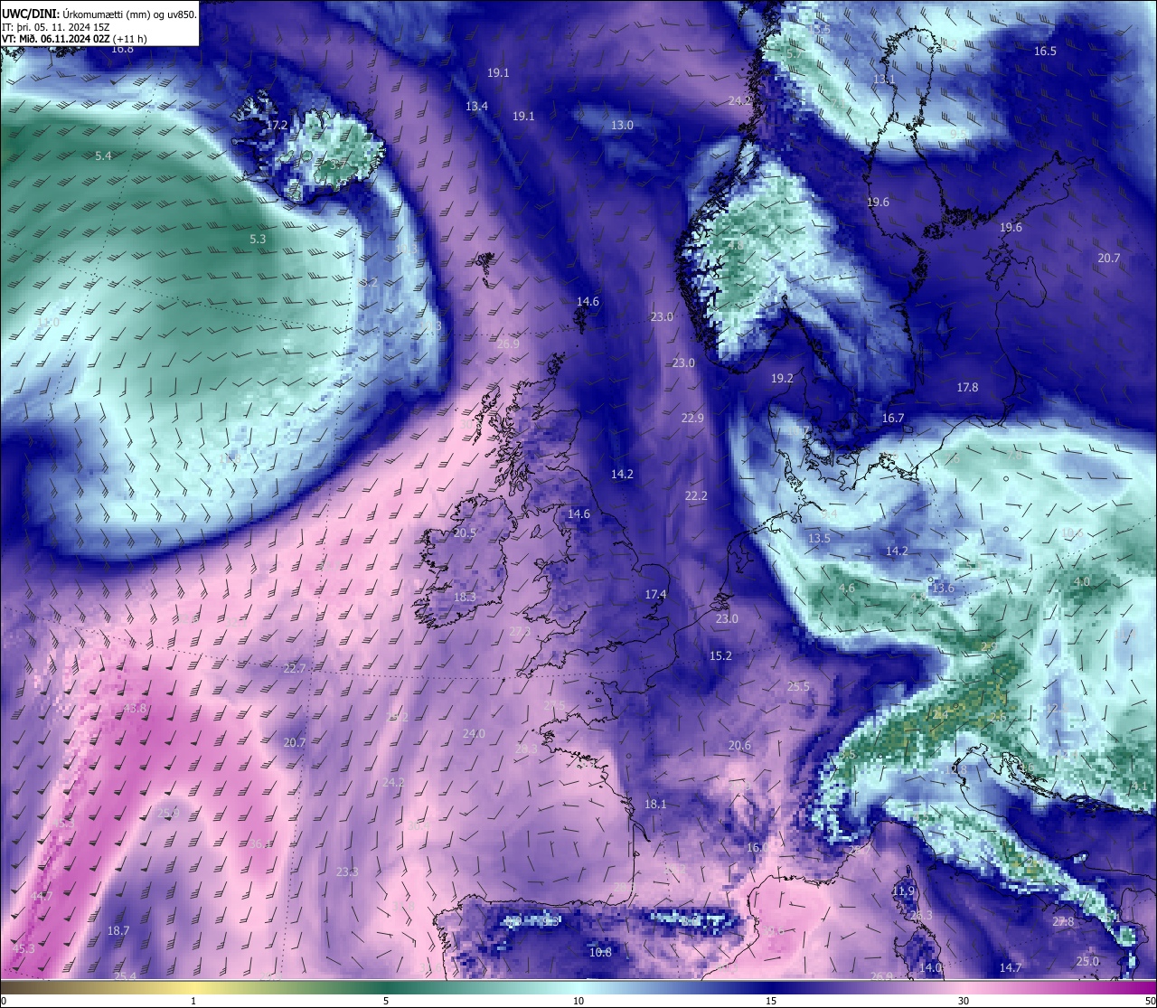Select the 18.1 value over France
The image size is (1157, 1008).
point(655,804)
